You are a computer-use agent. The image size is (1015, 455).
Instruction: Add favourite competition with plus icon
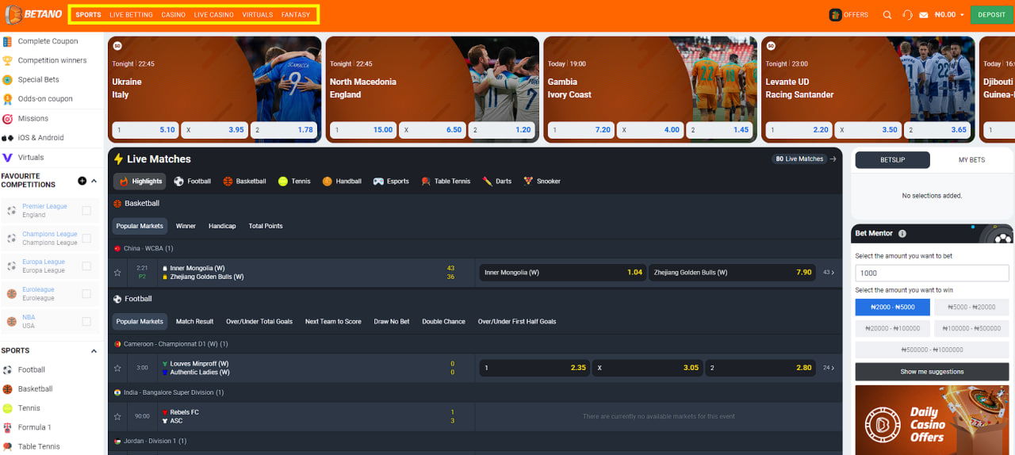(82, 181)
